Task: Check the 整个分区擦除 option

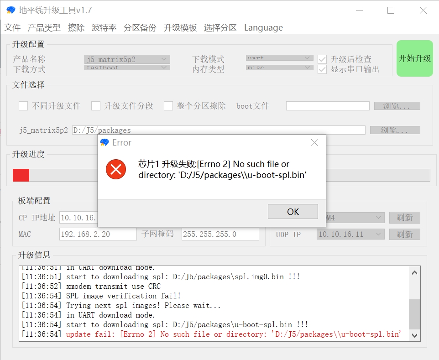Action: pos(168,106)
